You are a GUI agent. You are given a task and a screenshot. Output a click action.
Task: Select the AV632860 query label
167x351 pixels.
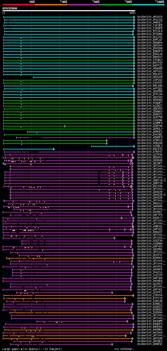[x=10, y=8]
